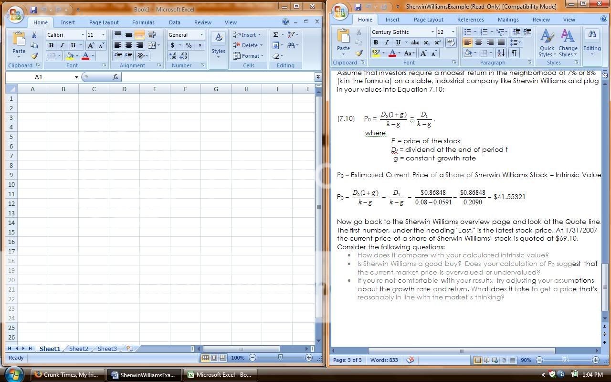This screenshot has width=611, height=382.
Task: Open Firefox Crunk Times taskbar button
Action: click(x=68, y=375)
